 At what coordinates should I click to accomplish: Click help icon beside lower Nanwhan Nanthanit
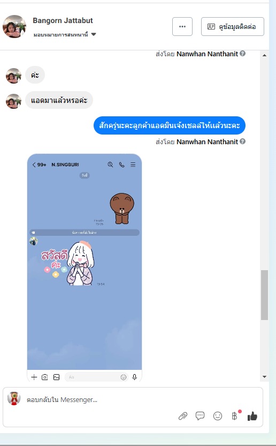[x=242, y=141]
